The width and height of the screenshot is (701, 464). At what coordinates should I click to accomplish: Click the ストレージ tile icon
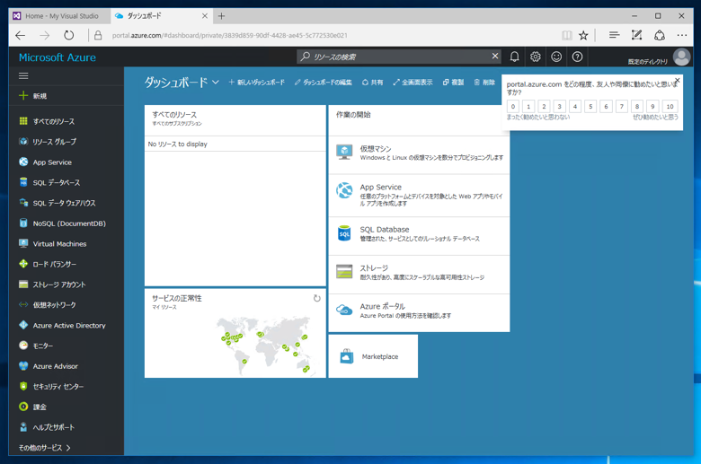click(x=344, y=271)
